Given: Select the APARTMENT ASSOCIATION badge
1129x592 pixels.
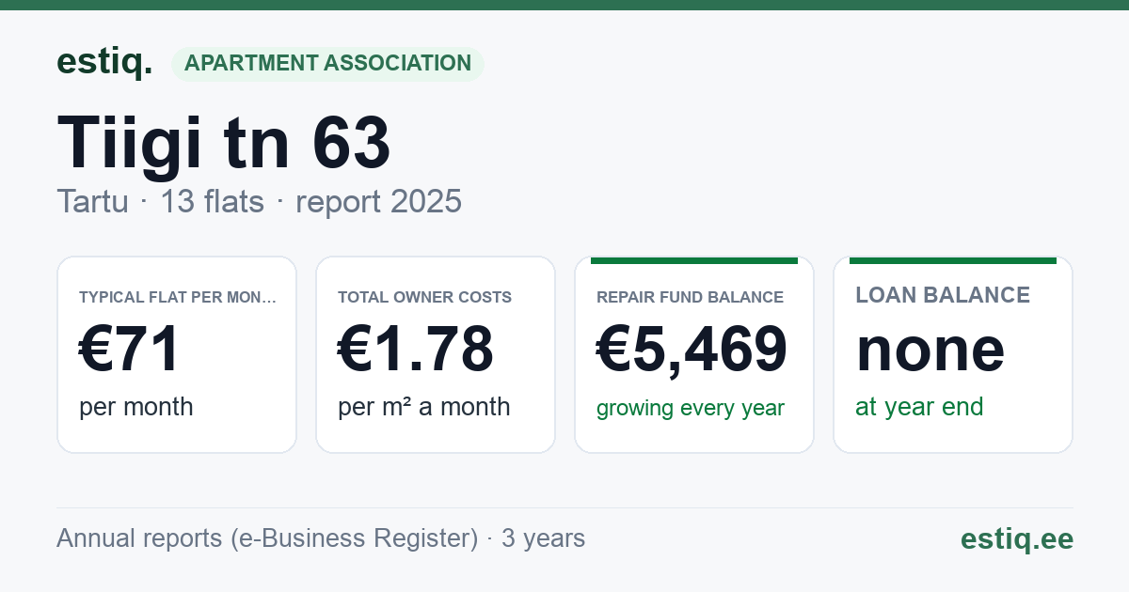Looking at the screenshot, I should pyautogui.click(x=327, y=64).
